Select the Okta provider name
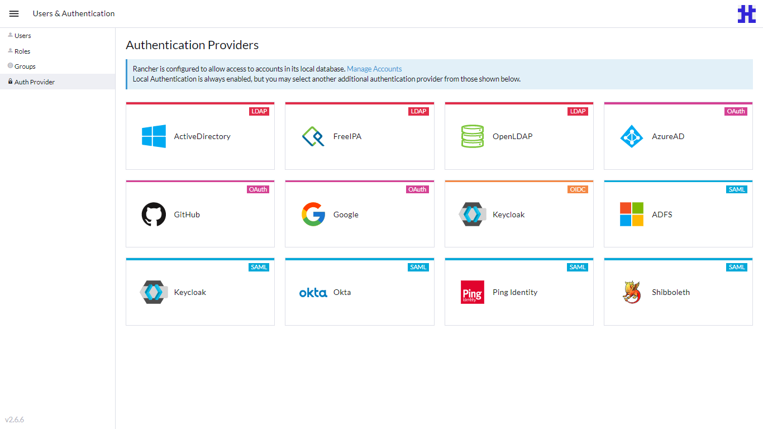Screen dimensions: 763x429 (x=342, y=292)
